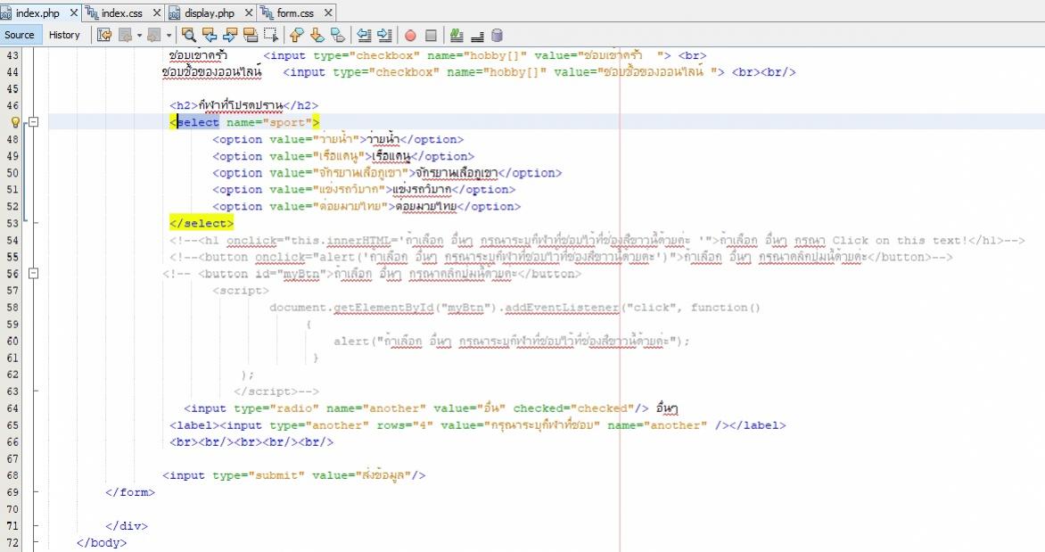The width and height of the screenshot is (1045, 552).
Task: Click button id="myBtn" on line 56
Action: [265, 274]
